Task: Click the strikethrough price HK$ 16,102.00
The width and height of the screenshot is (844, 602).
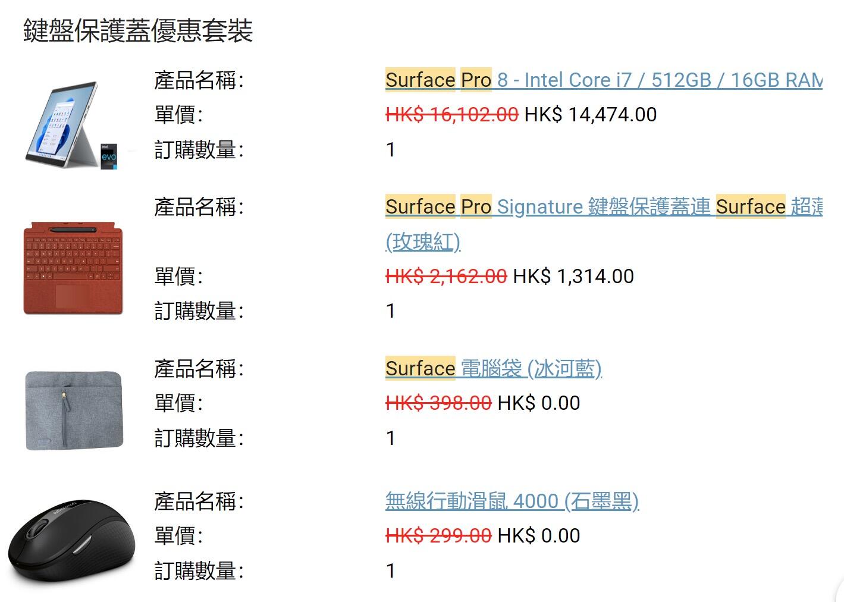Action: pos(452,114)
